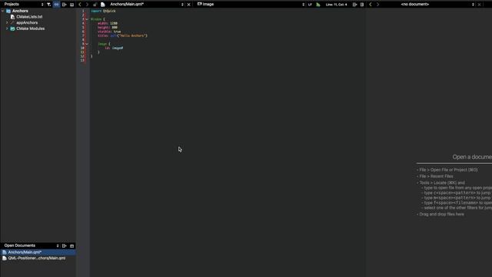The height and width of the screenshot is (277, 492).
Task: Open the Open Documents view selector dropdown
Action: [58, 246]
